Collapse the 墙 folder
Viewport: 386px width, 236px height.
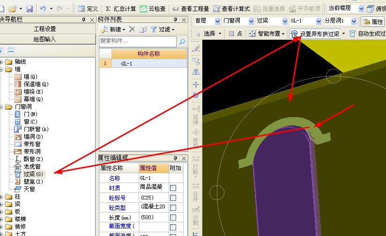tap(1, 69)
